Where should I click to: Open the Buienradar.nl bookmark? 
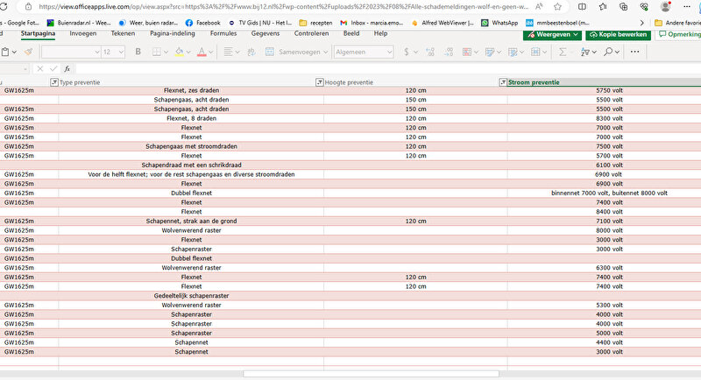point(79,23)
